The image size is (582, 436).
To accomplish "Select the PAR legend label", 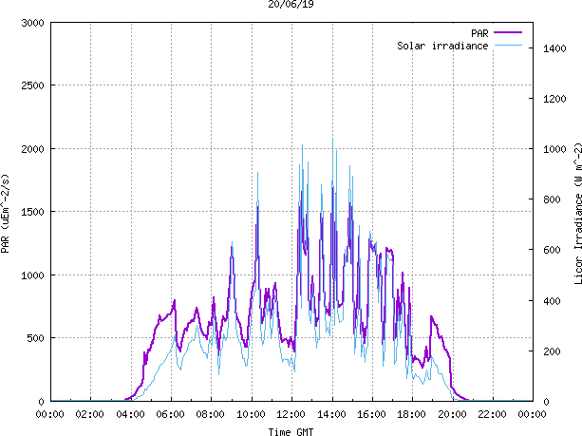I will [x=479, y=33].
